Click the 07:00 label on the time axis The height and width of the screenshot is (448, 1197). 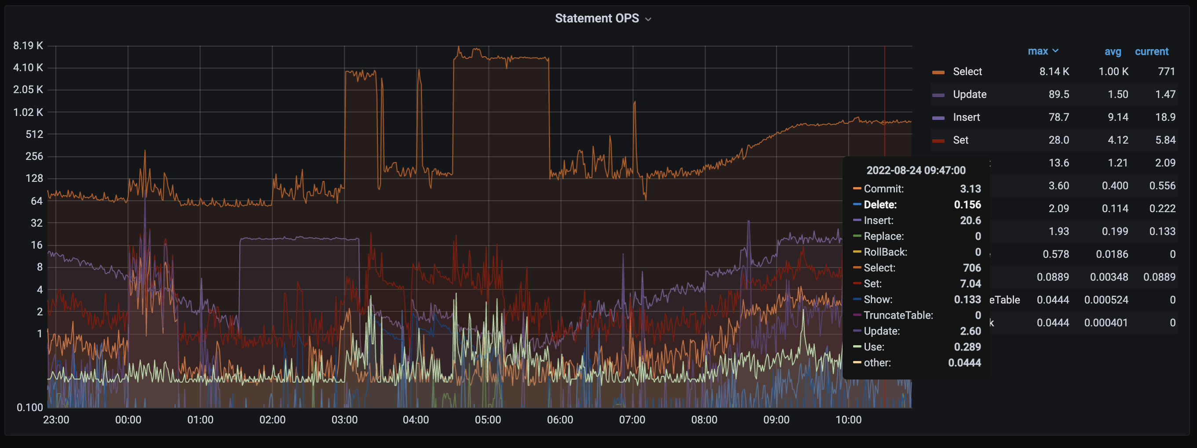point(632,420)
